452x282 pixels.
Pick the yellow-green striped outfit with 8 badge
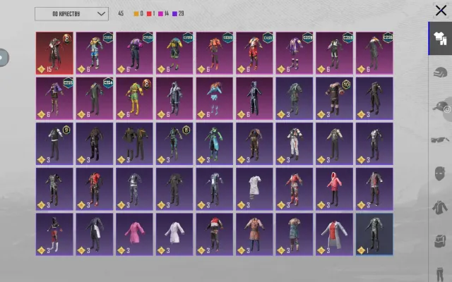point(135,98)
